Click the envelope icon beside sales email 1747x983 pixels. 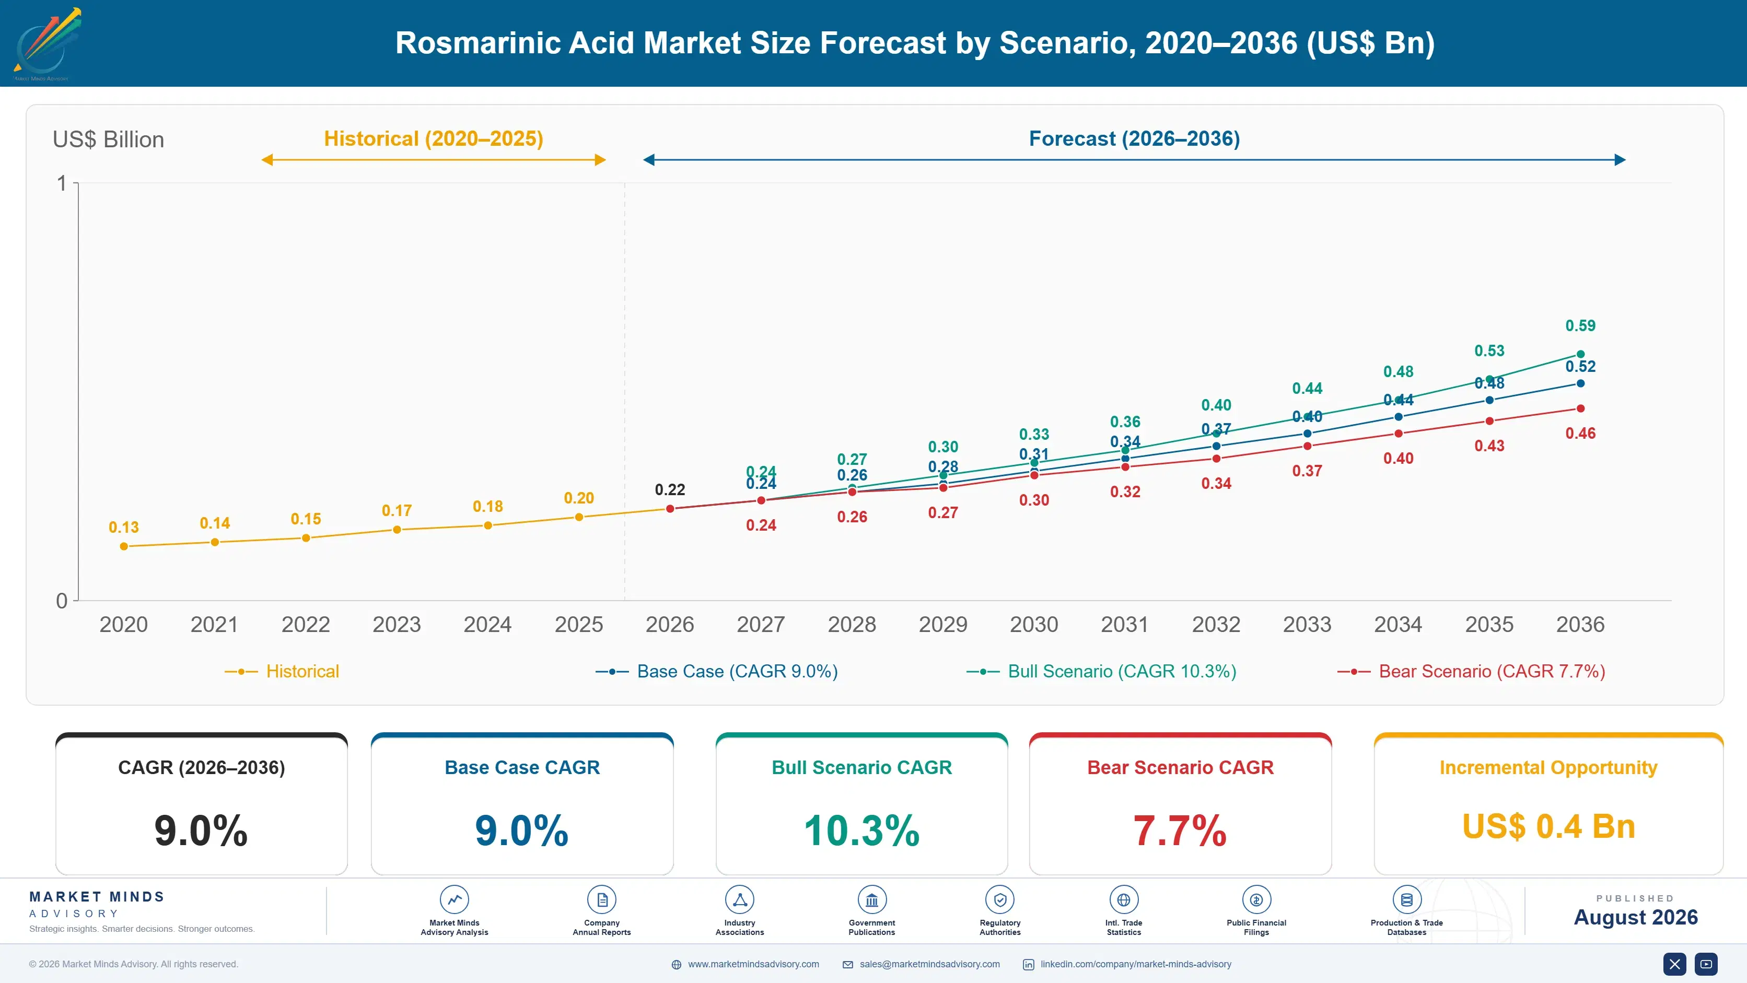point(848,965)
